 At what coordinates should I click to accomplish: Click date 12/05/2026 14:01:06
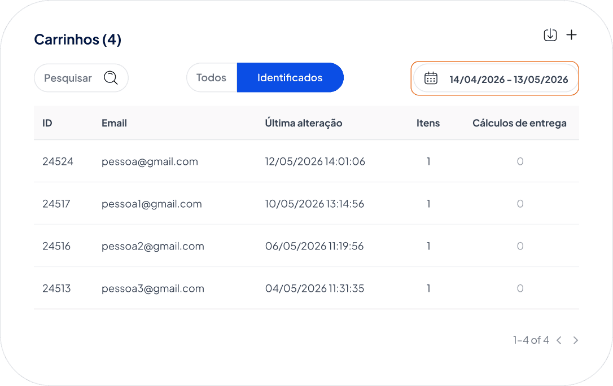315,161
